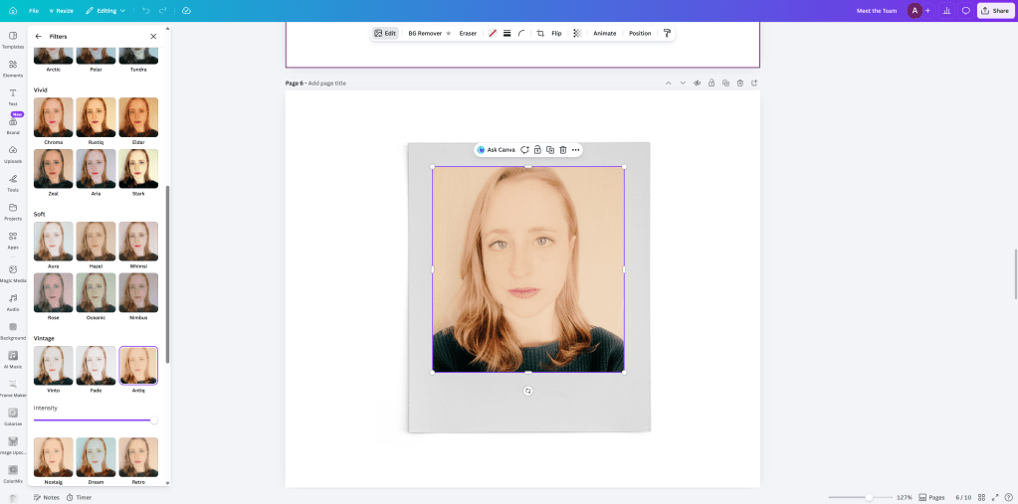Open the Uploads sidebar panel
This screenshot has width=1018, height=504.
pyautogui.click(x=13, y=153)
